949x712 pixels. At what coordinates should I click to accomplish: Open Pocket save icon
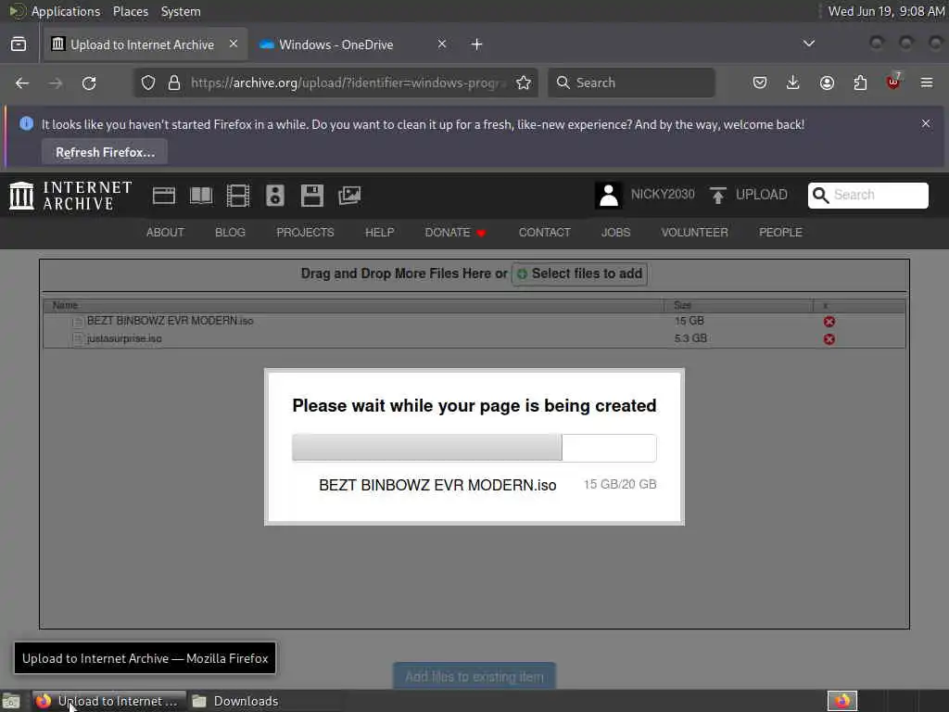(760, 83)
